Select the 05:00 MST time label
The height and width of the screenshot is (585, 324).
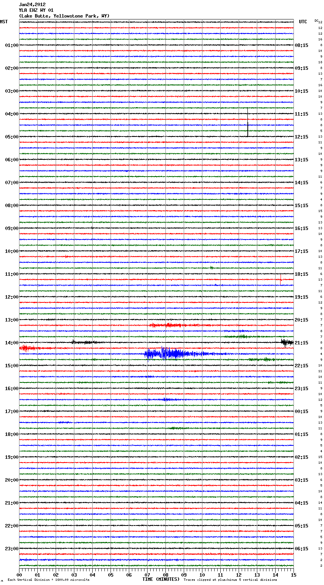click(12, 137)
